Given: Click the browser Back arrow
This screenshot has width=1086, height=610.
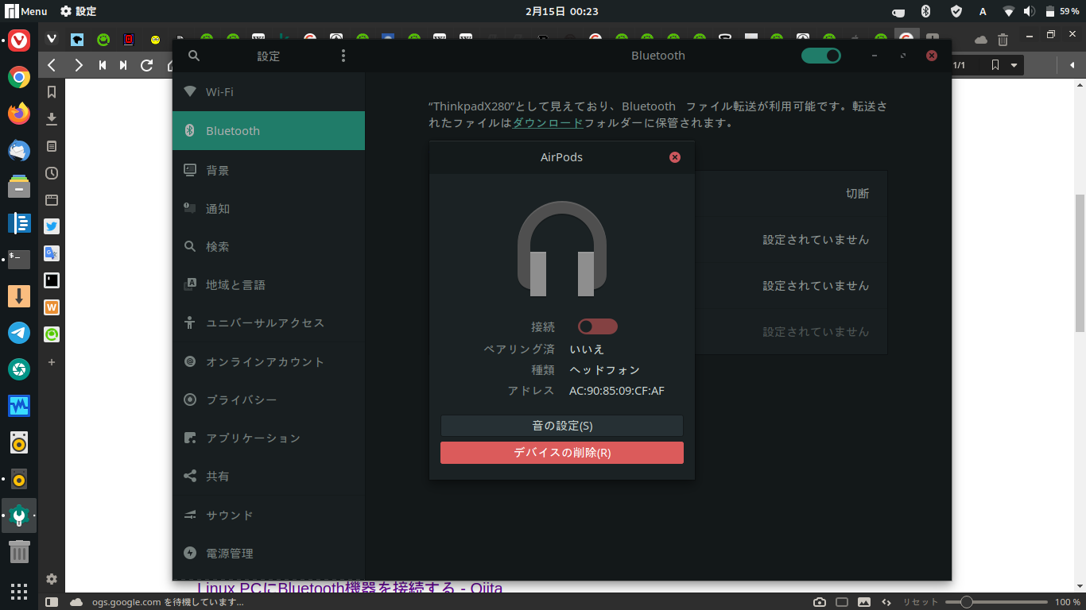Looking at the screenshot, I should [x=52, y=65].
